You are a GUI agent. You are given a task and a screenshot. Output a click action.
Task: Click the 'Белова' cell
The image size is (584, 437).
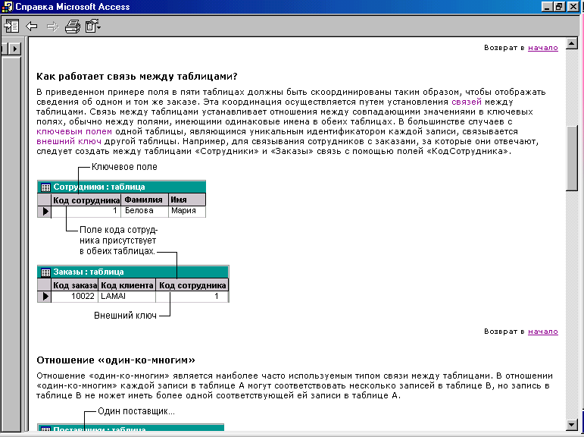[145, 211]
